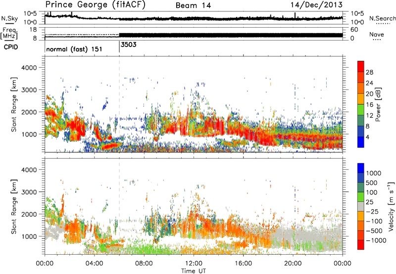396x274 pixels.
Task: Click the power segment between 16 and 20
Action: [361, 99]
